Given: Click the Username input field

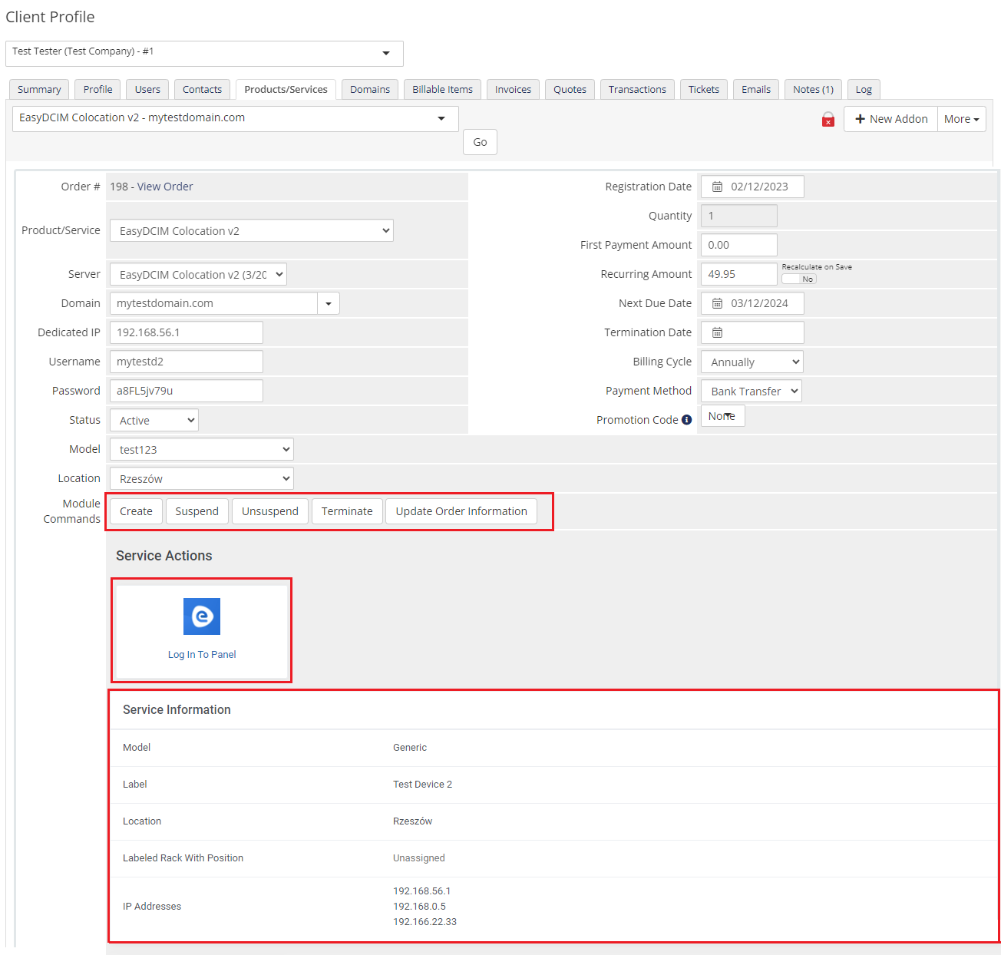Looking at the screenshot, I should pos(187,362).
